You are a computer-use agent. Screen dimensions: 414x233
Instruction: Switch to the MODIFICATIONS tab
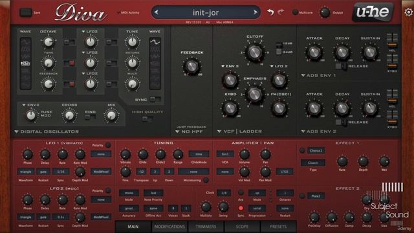[169, 227]
